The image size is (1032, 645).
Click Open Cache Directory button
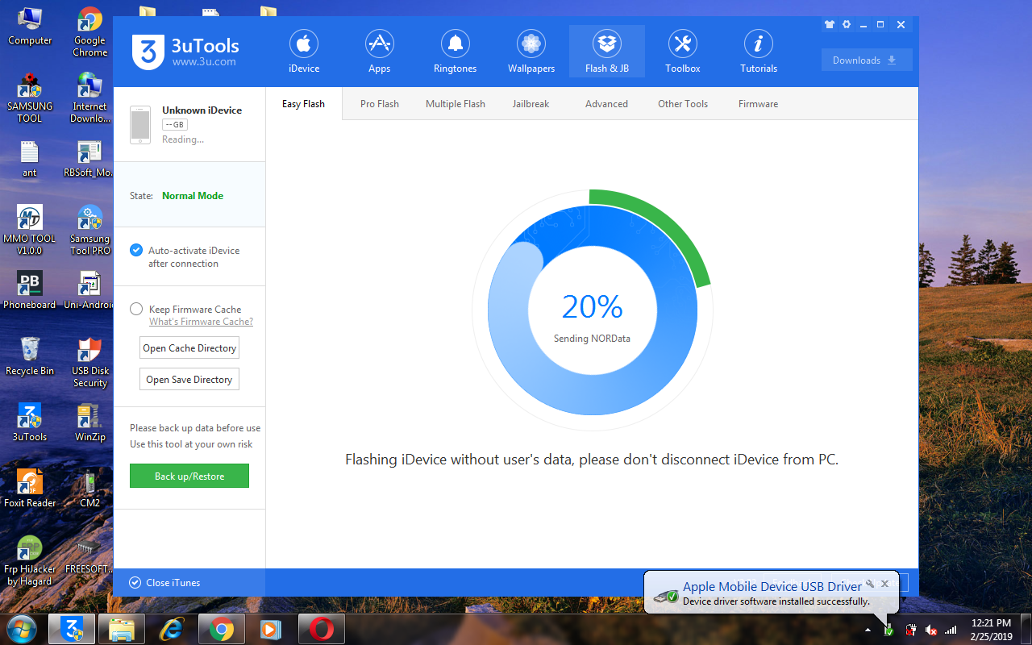[x=189, y=348]
